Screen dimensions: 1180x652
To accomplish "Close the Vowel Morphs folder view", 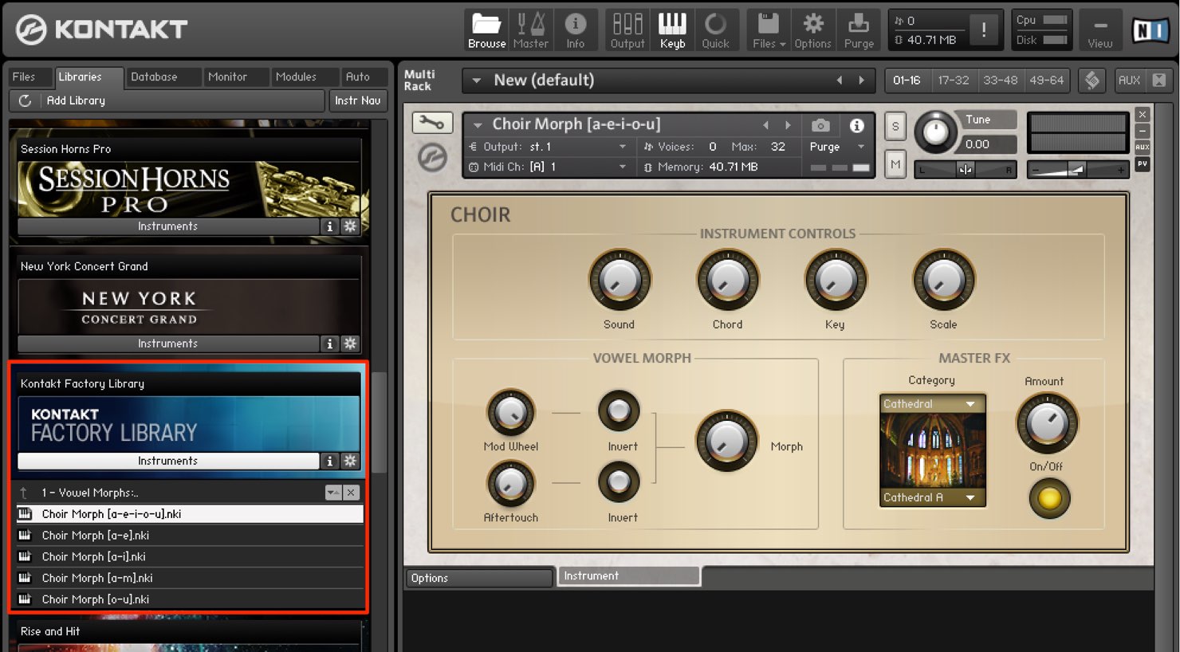I will [351, 493].
